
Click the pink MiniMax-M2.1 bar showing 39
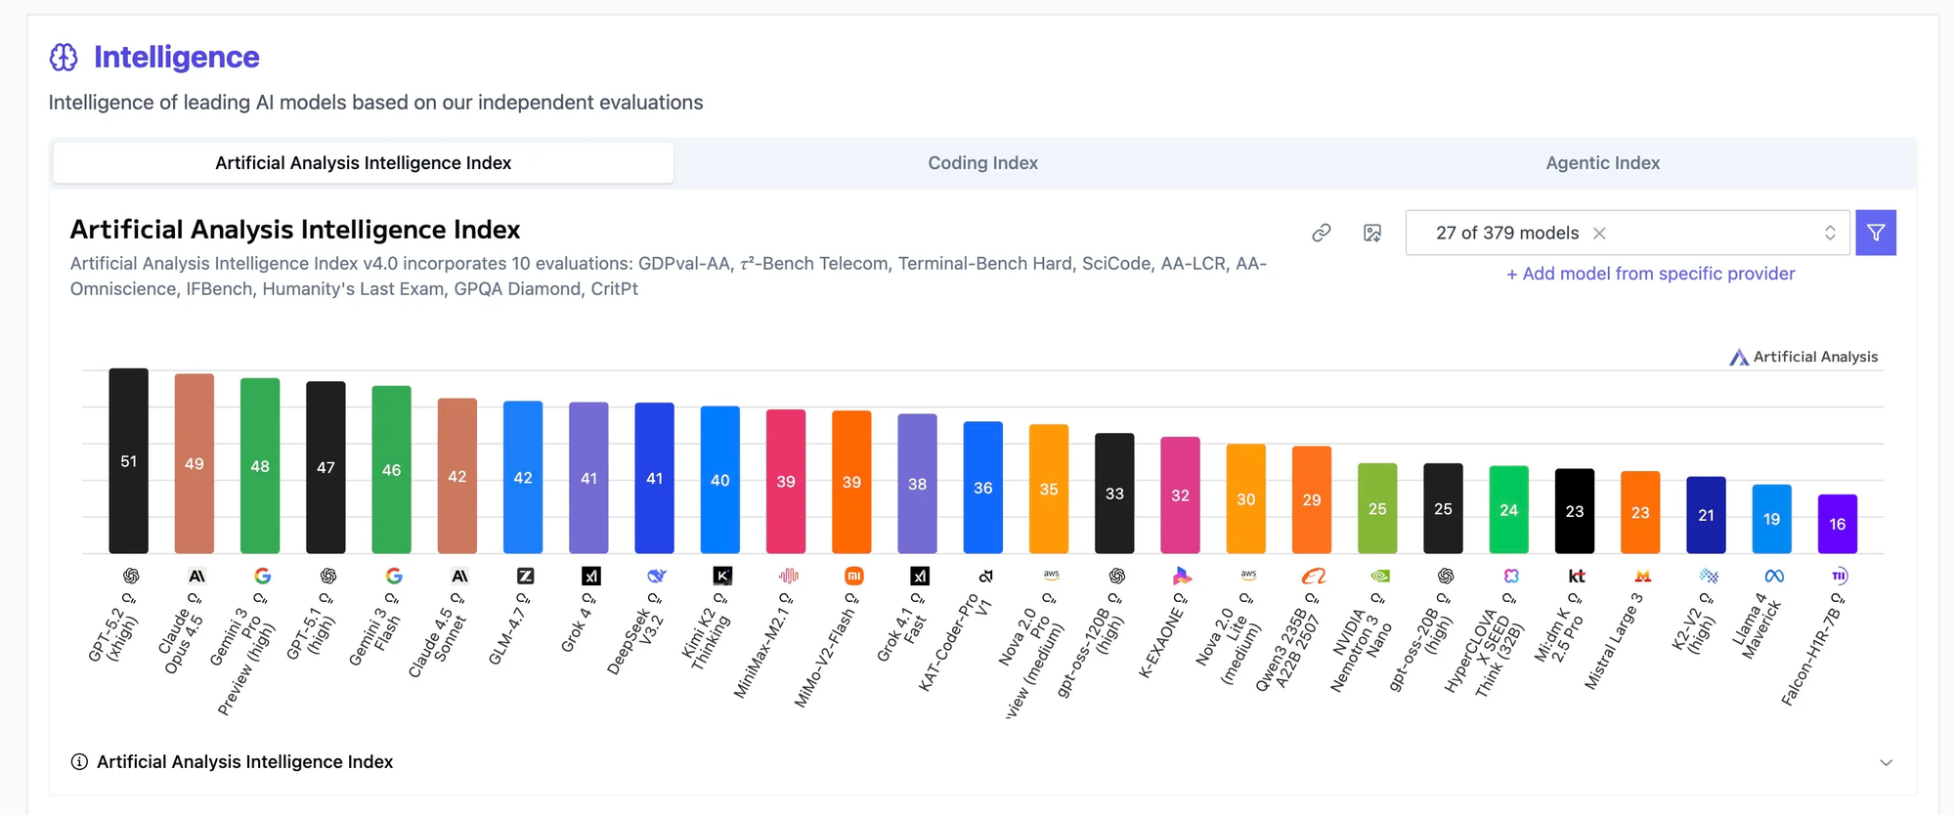click(786, 481)
